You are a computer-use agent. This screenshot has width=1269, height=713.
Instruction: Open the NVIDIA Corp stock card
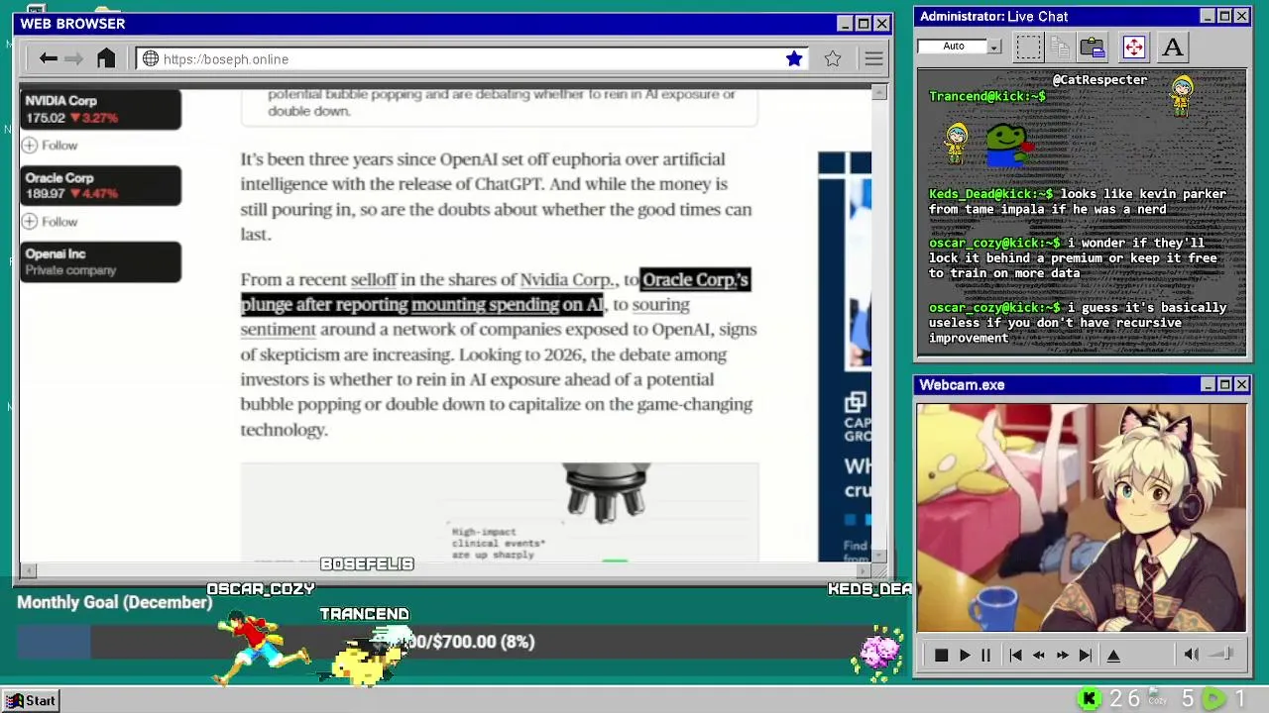(100, 109)
